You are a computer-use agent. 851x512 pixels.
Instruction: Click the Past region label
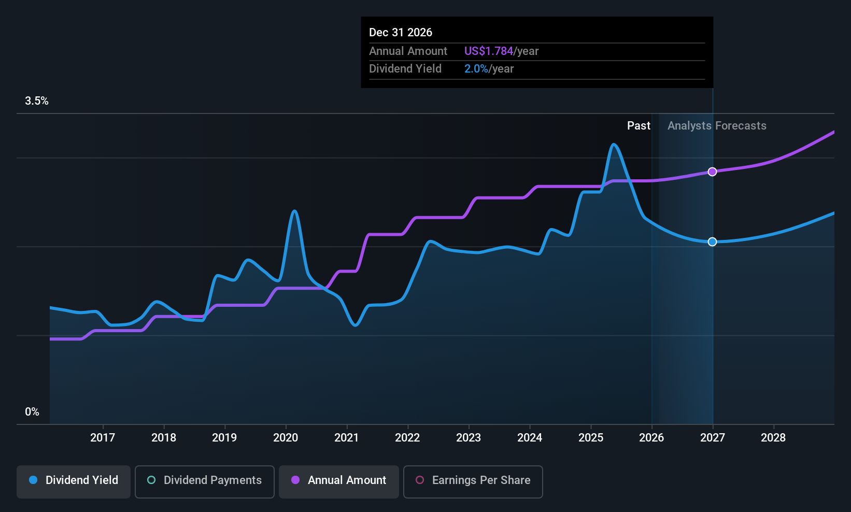[639, 126]
